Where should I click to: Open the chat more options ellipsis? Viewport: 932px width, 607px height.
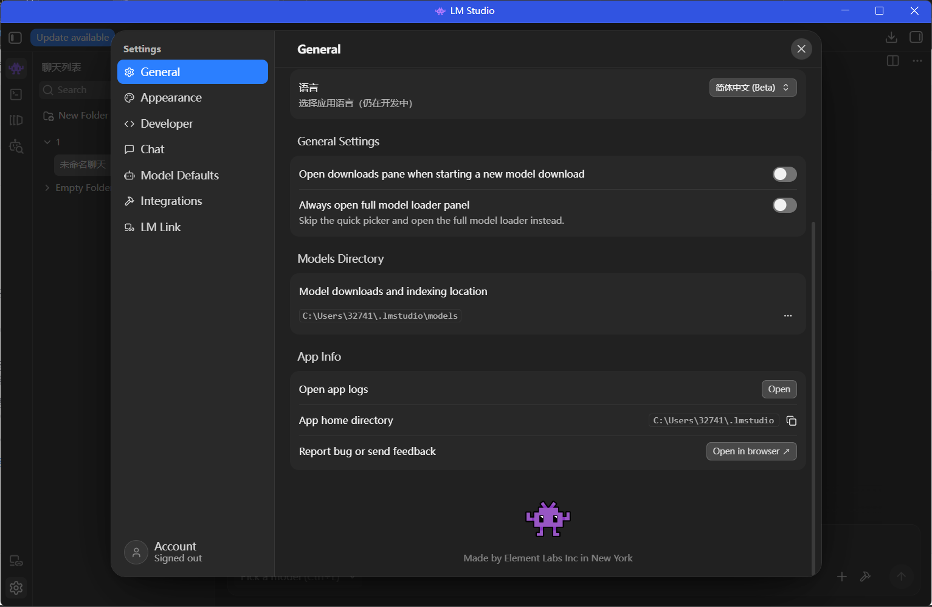click(x=917, y=61)
